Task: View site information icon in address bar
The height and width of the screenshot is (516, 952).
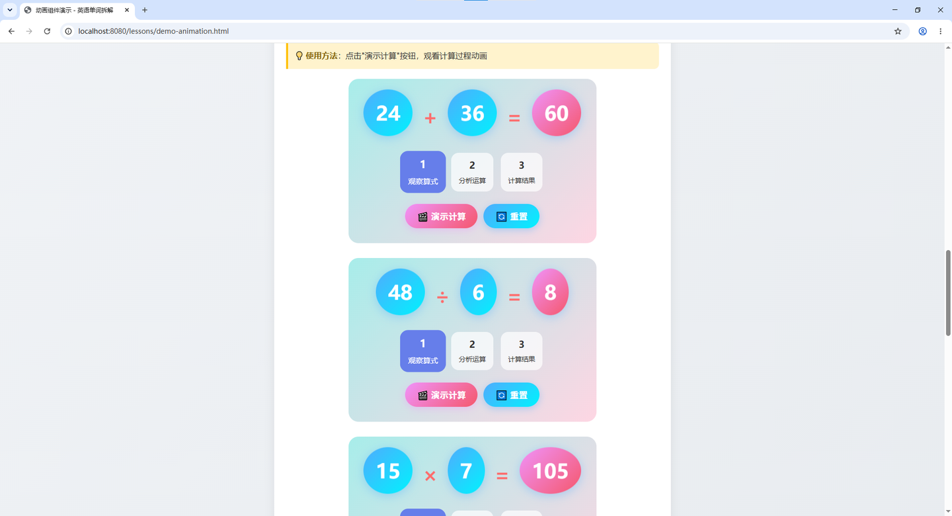Action: click(x=68, y=31)
